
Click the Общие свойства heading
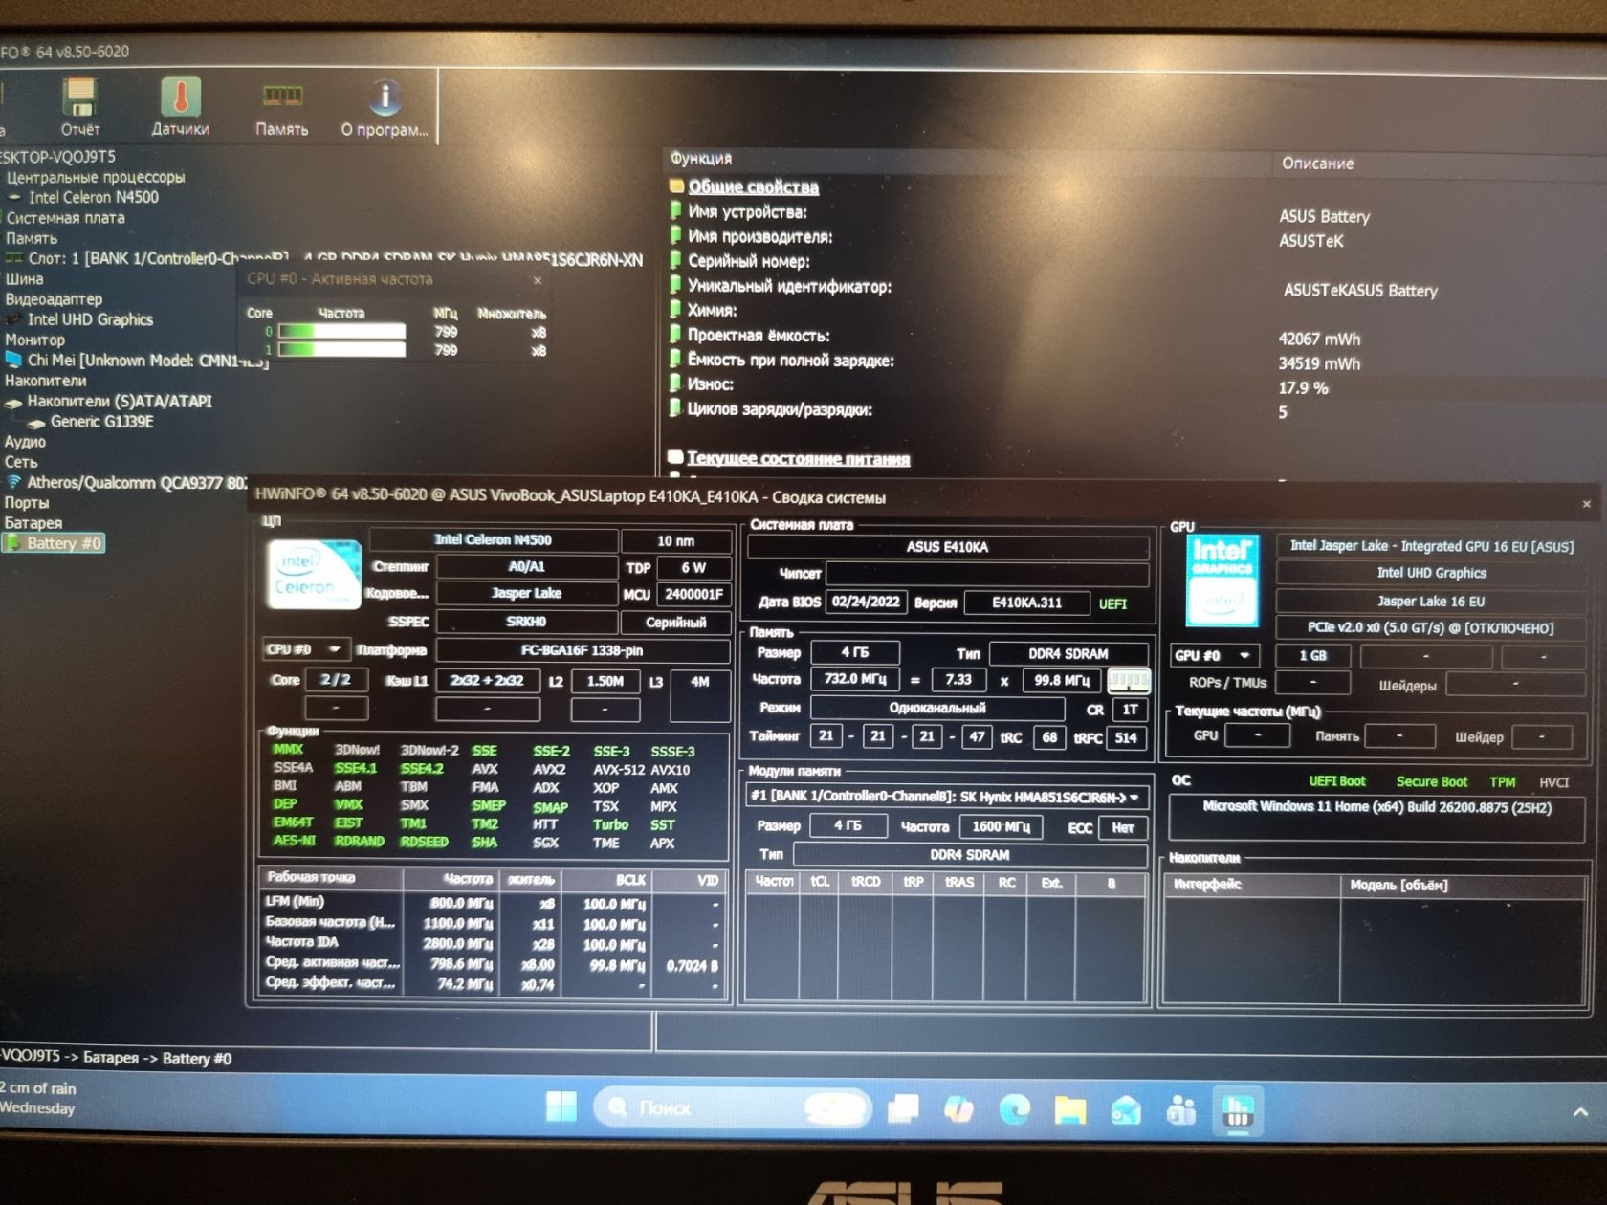pos(753,187)
